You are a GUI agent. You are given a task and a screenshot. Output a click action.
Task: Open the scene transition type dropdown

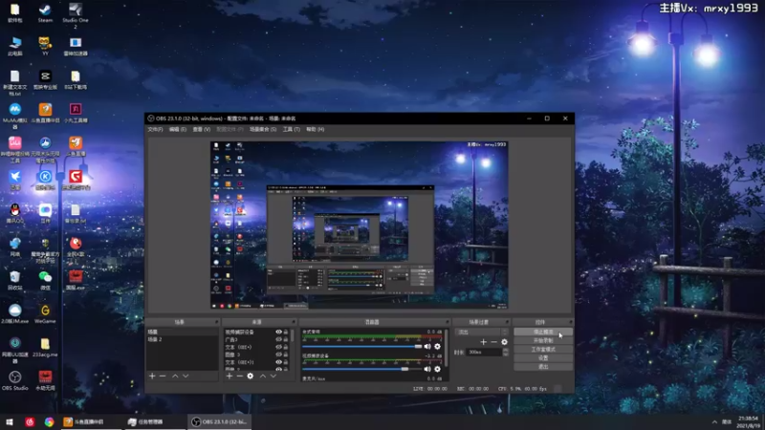482,332
